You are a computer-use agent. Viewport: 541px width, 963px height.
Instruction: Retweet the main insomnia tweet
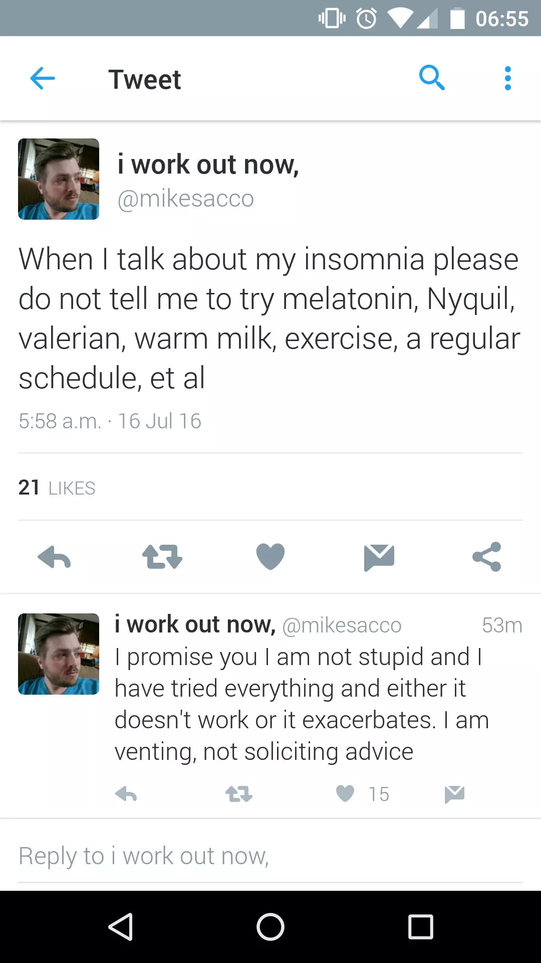coord(162,557)
